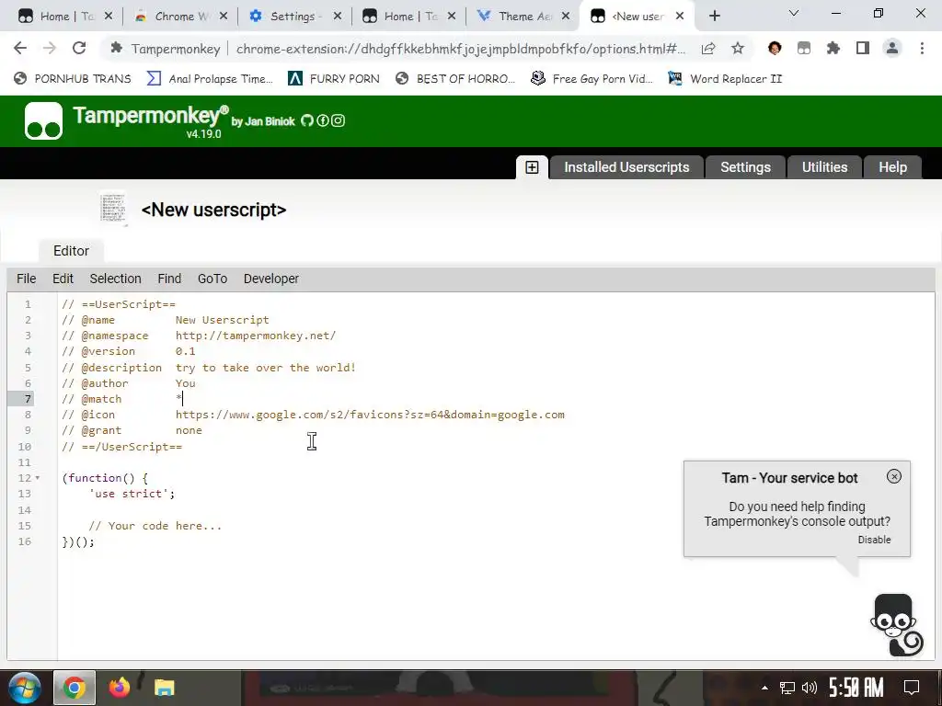Close the Theme browser tab
The image size is (942, 706).
566,17
